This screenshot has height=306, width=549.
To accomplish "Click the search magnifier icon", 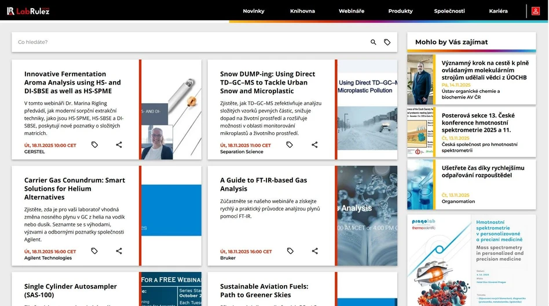I will tap(374, 42).
